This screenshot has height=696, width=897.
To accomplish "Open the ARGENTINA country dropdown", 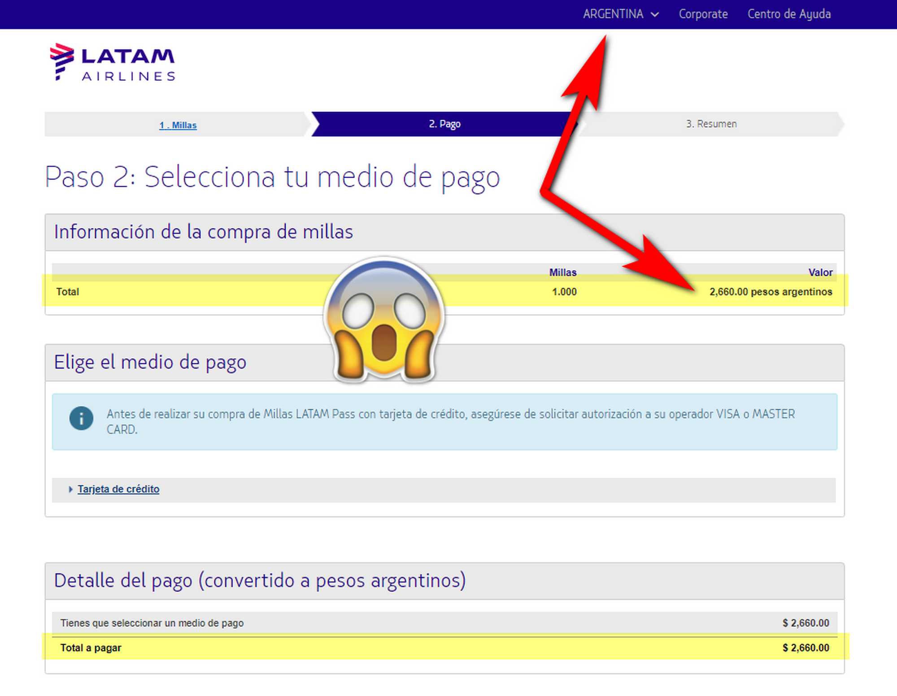I will (621, 14).
